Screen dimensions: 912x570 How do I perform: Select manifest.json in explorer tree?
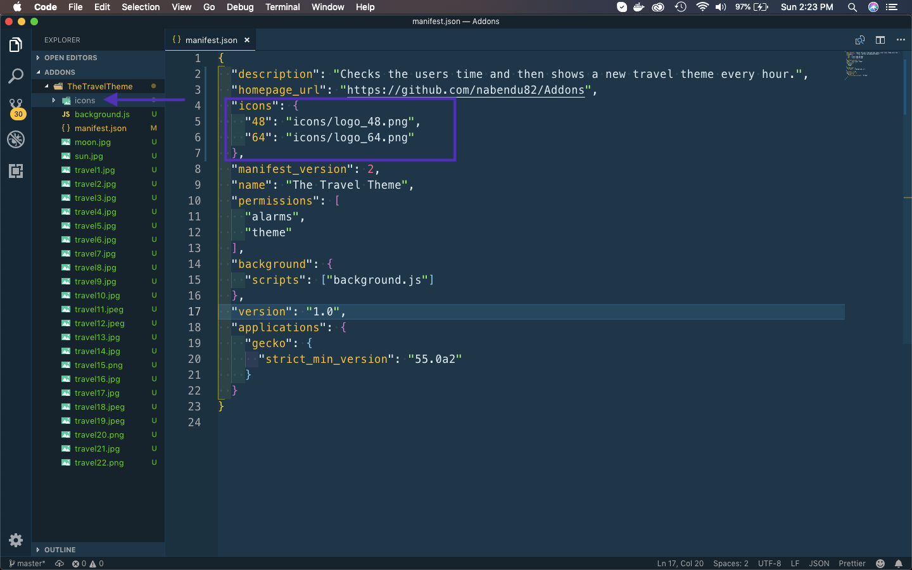click(x=98, y=129)
